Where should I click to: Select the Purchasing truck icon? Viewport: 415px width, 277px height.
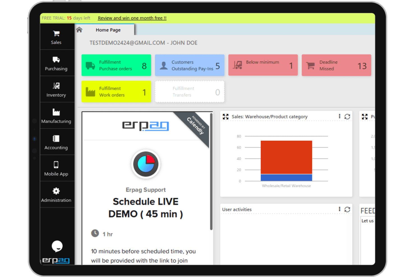(56, 59)
